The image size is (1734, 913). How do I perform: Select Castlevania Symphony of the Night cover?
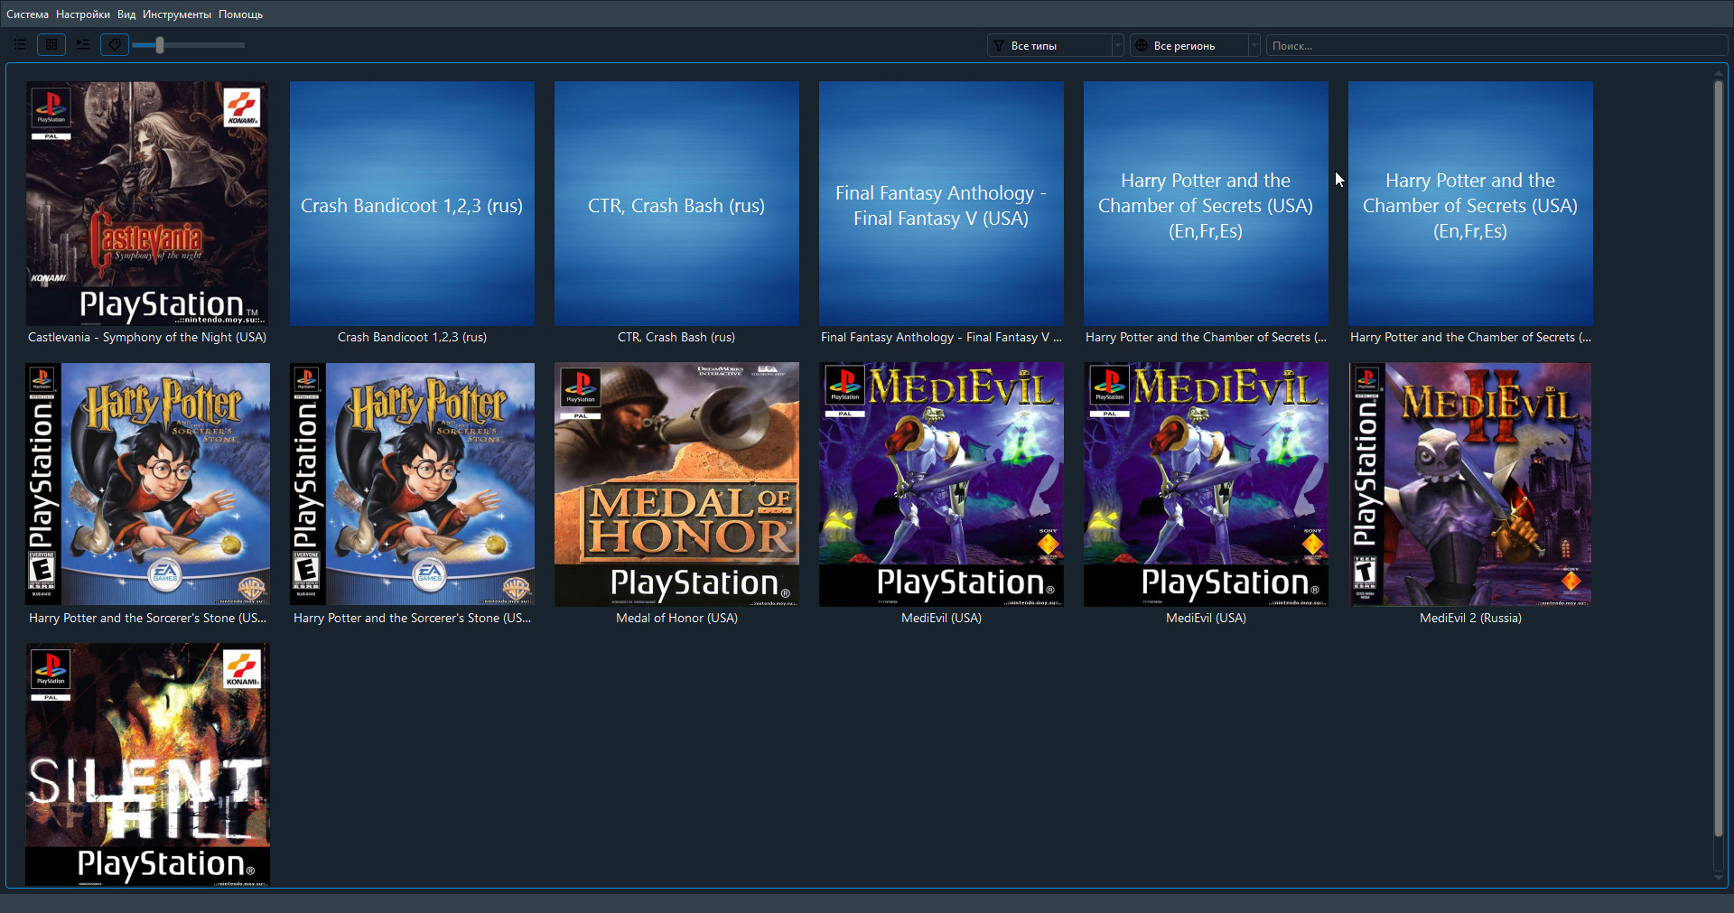[x=147, y=204]
